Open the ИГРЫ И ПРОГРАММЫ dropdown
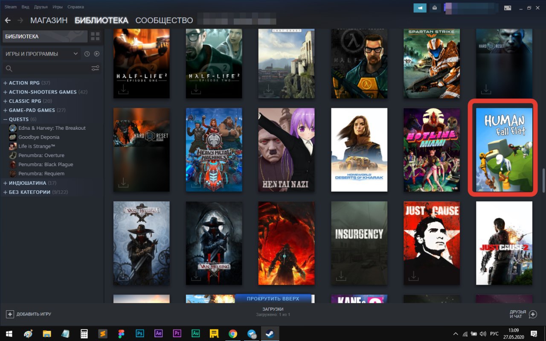Image resolution: width=546 pixels, height=341 pixels. 42,54
